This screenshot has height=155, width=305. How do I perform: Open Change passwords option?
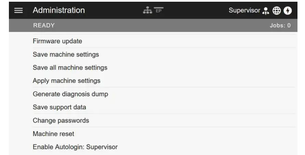tap(61, 121)
